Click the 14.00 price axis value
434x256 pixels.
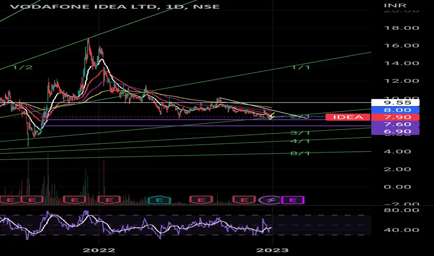401,63
